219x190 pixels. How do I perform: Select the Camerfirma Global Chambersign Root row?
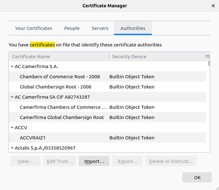click(x=62, y=117)
